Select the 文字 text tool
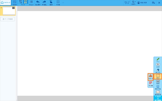The height and width of the screenshot is (101, 162). (158, 65)
